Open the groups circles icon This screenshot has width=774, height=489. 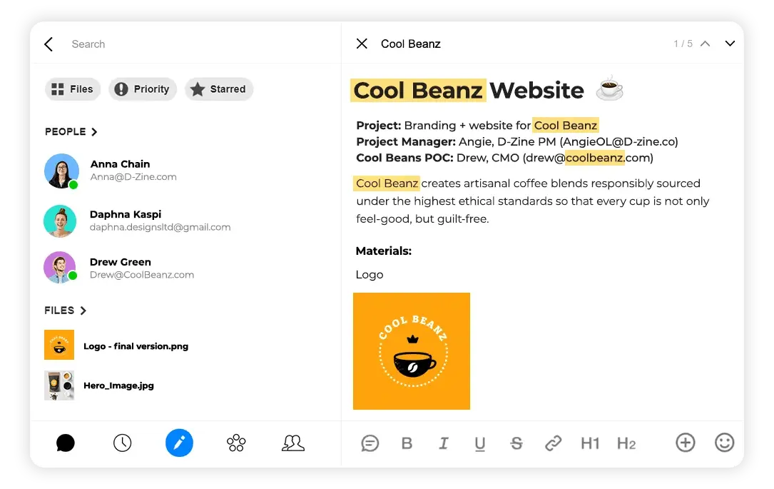pos(236,443)
